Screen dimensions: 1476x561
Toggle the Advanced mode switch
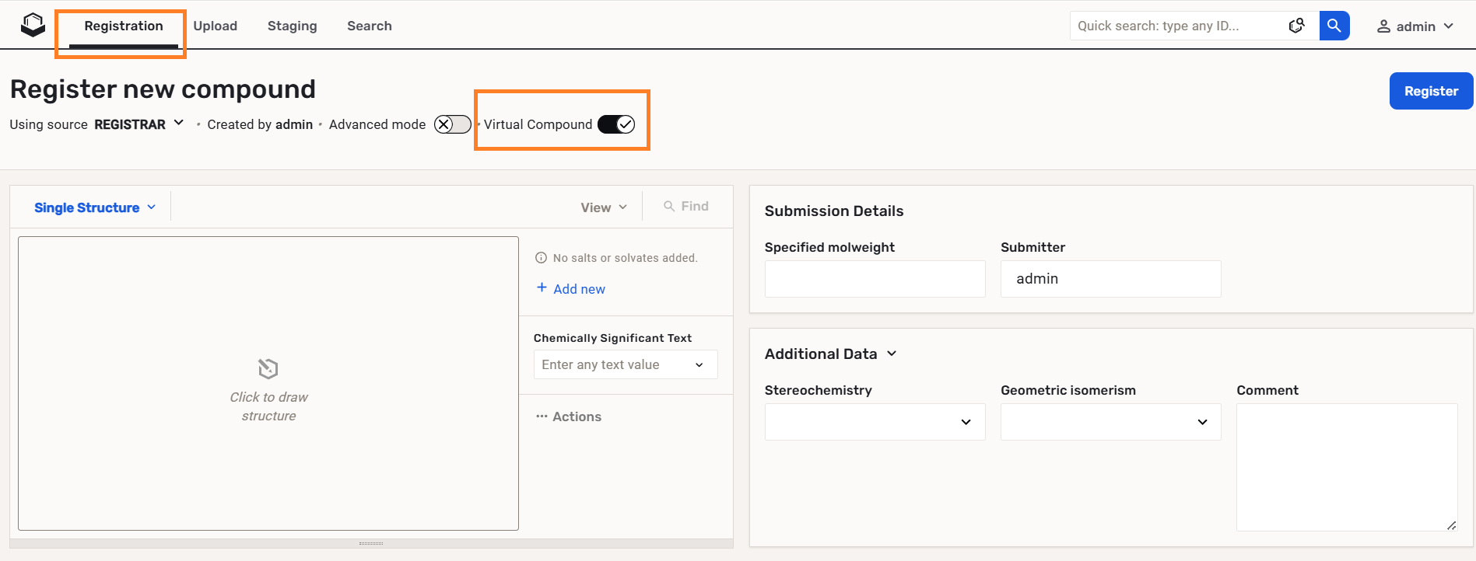(452, 124)
